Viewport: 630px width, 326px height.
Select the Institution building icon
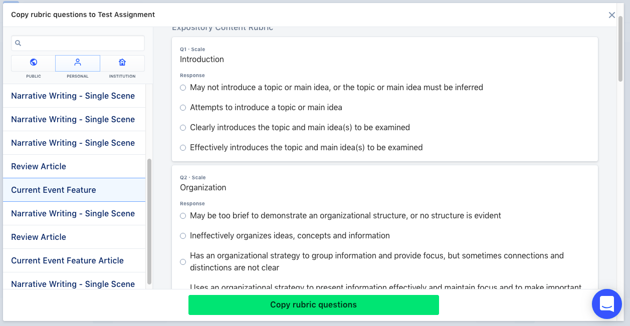pyautogui.click(x=122, y=62)
